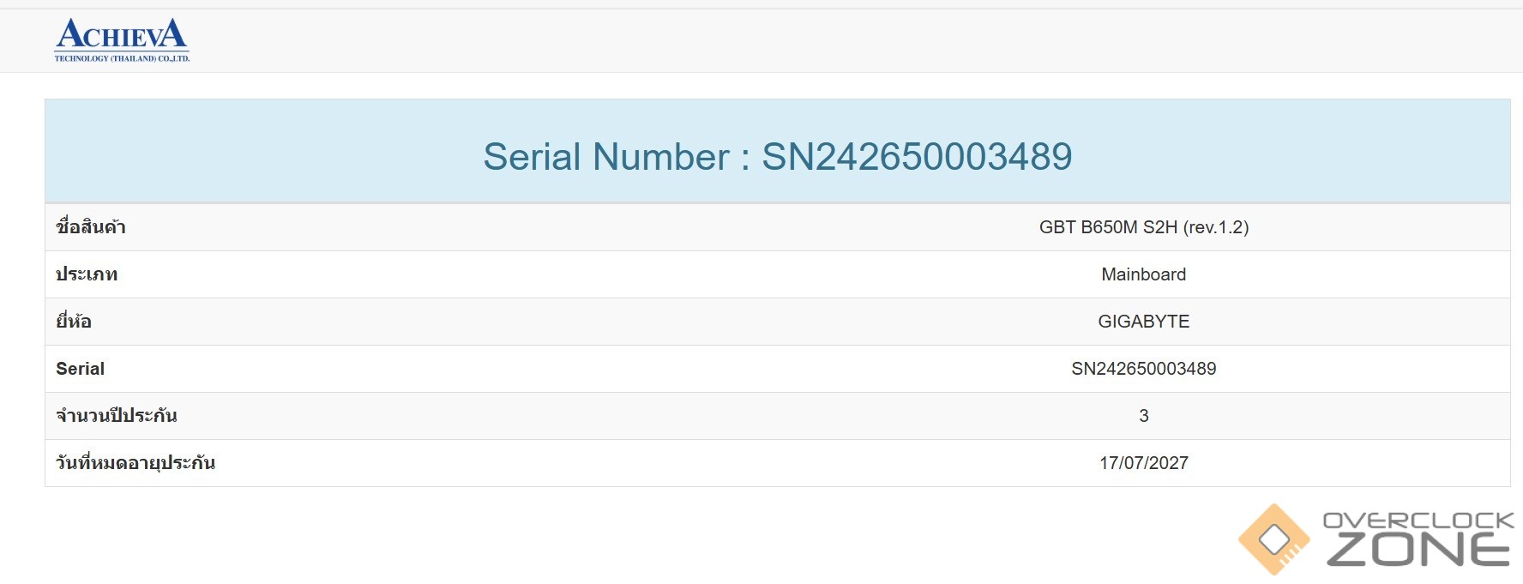Click the วันที่หมดอายุประกัน row label

point(135,462)
